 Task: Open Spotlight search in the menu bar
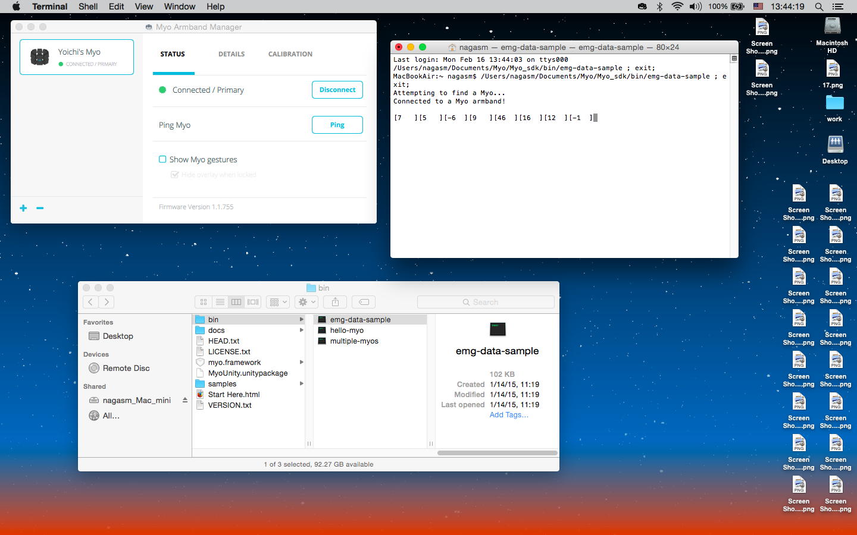pos(819,7)
